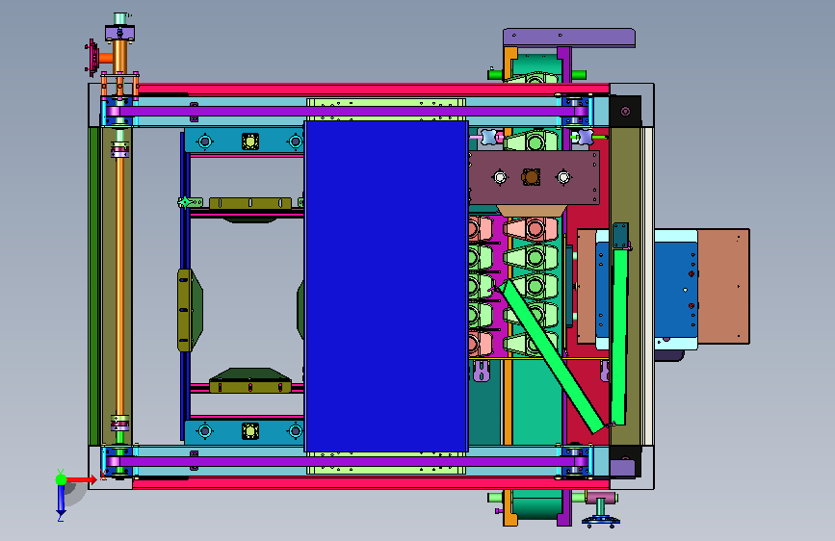
Task: Select the blue motor block on the right
Action: (x=676, y=290)
